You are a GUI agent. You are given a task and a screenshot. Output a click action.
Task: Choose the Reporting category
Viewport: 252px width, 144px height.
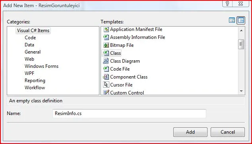click(x=35, y=81)
